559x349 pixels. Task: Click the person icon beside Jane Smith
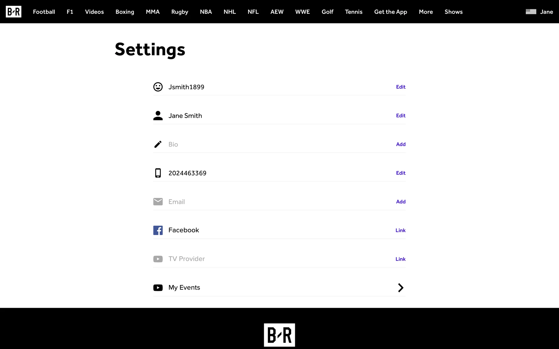(158, 115)
